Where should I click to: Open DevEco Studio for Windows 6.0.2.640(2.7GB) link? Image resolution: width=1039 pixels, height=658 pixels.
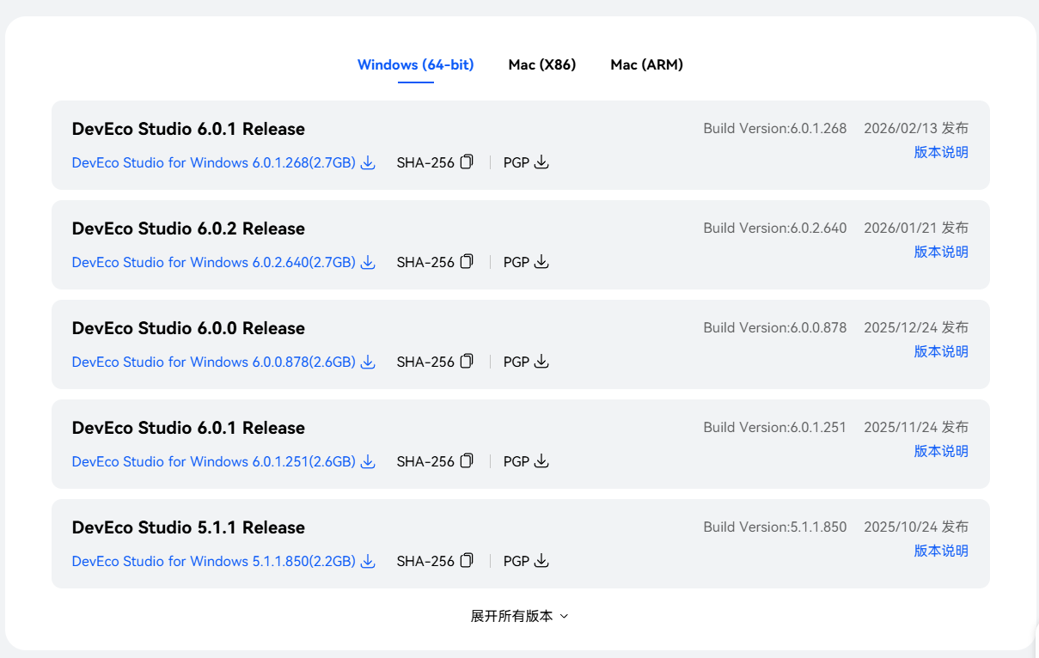214,262
